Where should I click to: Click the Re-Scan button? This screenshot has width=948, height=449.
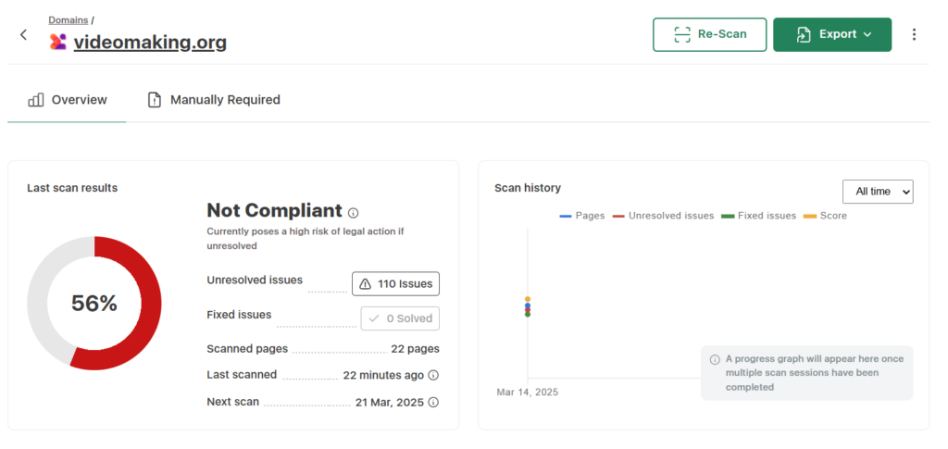[x=709, y=34]
